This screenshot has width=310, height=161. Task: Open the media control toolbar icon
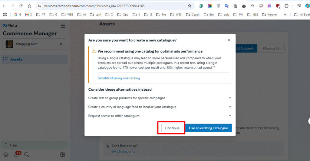(299, 6)
